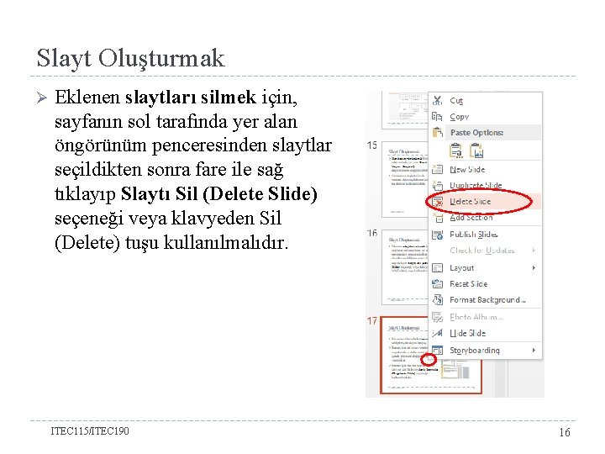Click bold text Slaytı Sil (Delete Slide)

pos(219,194)
